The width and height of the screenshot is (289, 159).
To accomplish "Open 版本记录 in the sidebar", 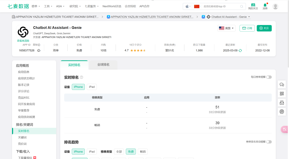I will click(24, 85).
